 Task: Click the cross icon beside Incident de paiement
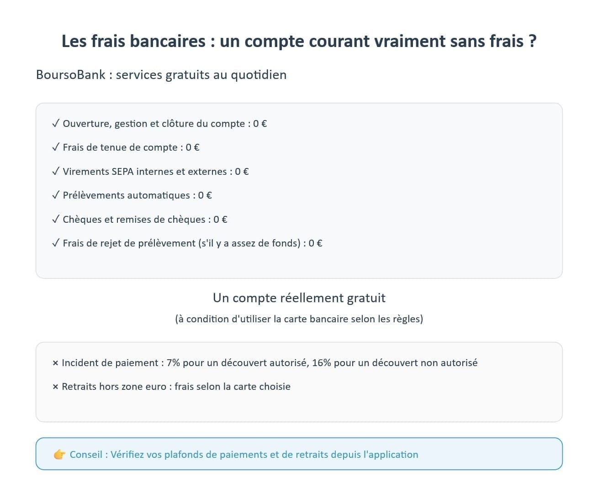tap(55, 363)
